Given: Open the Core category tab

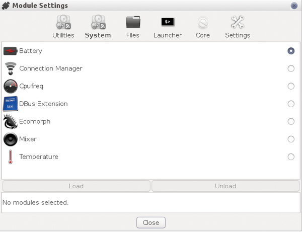Looking at the screenshot, I should pyautogui.click(x=203, y=27).
